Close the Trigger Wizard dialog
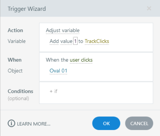160x136 pixels. coord(149,8)
